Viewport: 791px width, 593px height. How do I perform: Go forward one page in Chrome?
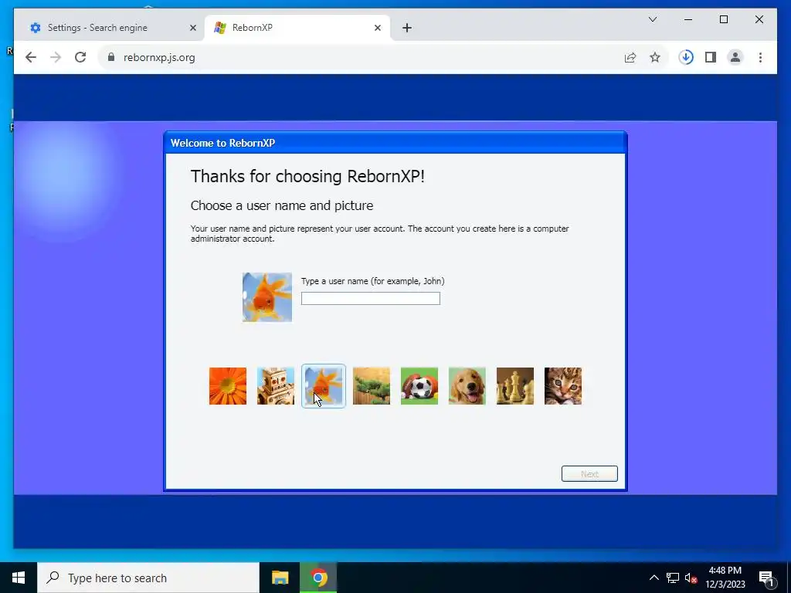(x=56, y=57)
